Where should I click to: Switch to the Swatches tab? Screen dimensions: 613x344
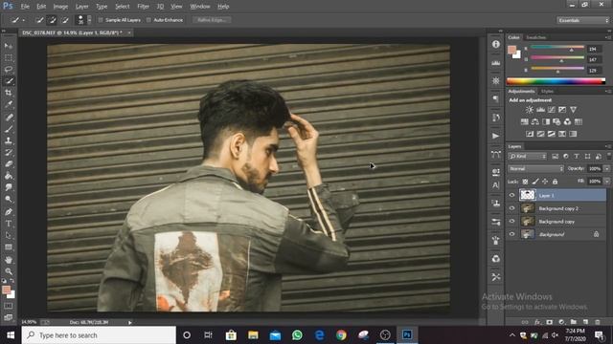tap(535, 37)
